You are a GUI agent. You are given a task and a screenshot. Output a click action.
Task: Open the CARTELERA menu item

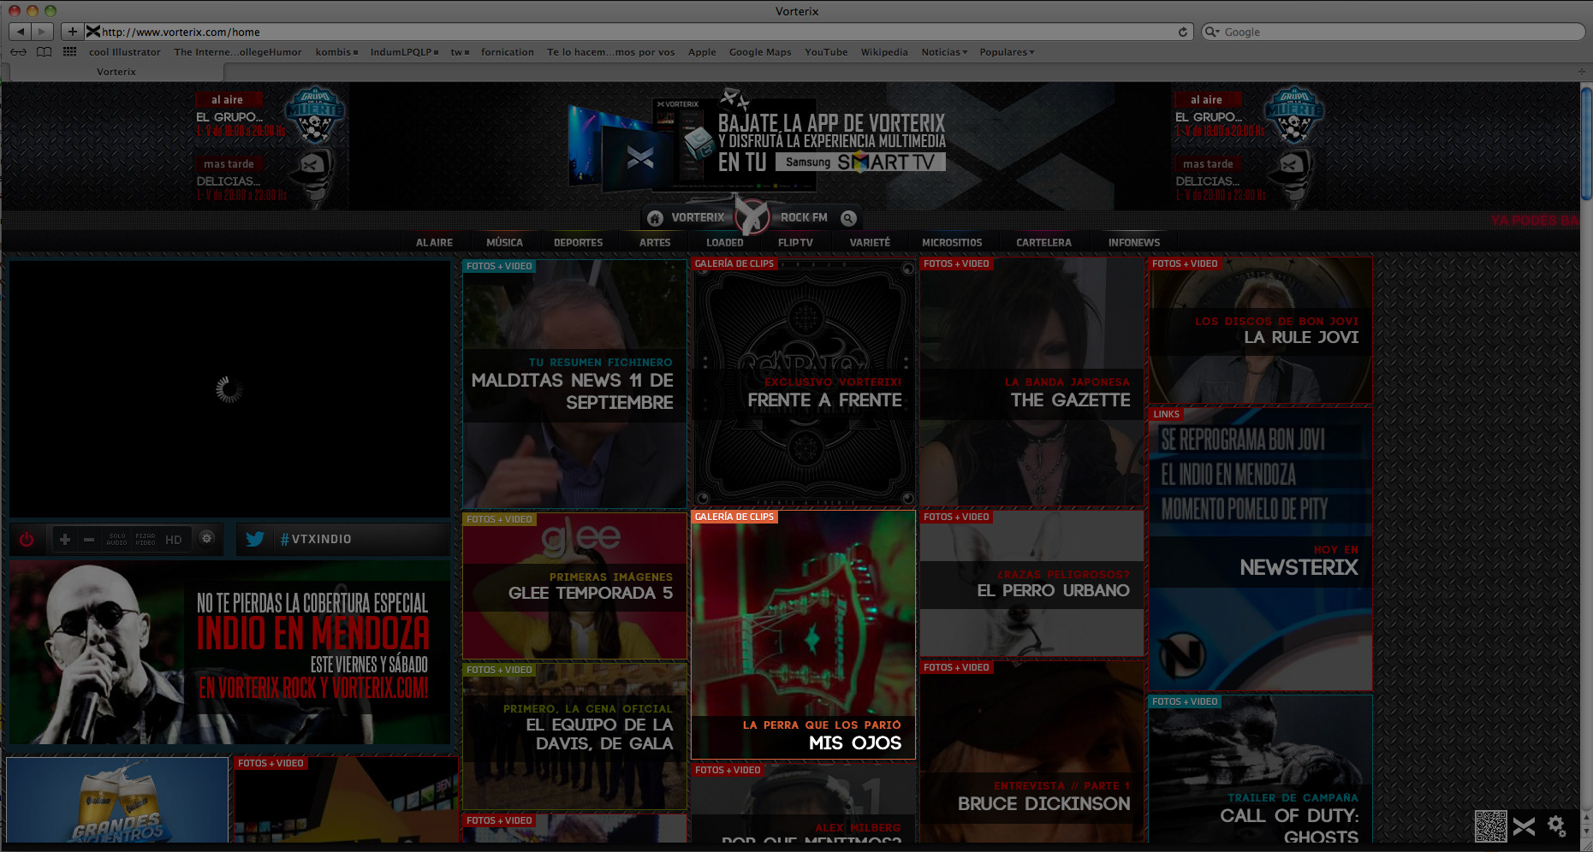point(1043,243)
